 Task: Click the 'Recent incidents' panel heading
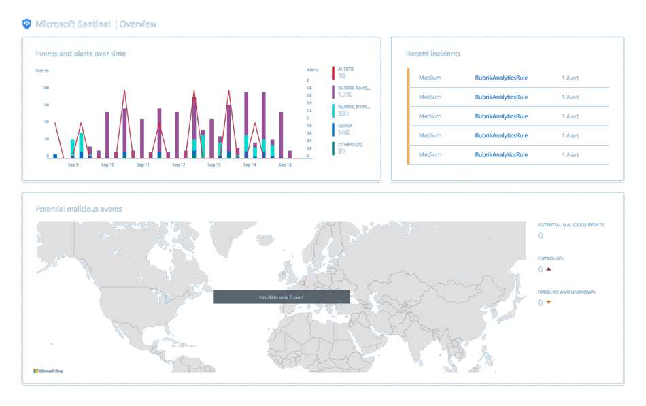tap(433, 54)
